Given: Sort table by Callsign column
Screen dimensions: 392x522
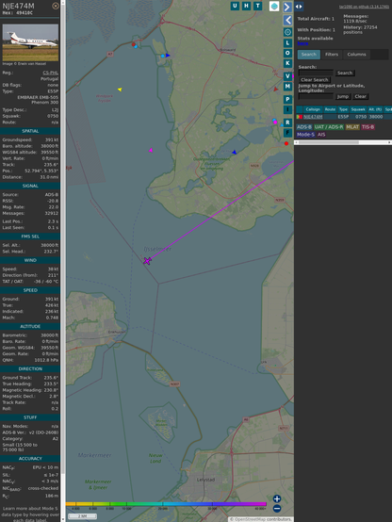Looking at the screenshot, I should (x=313, y=109).
